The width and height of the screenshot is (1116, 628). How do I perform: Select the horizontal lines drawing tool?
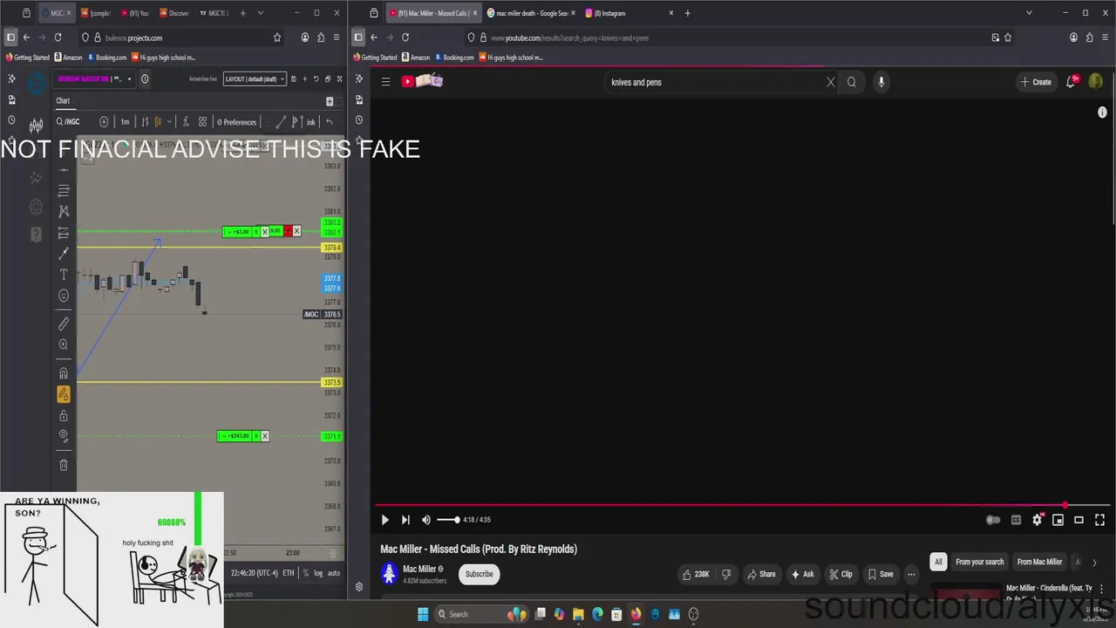tap(64, 190)
